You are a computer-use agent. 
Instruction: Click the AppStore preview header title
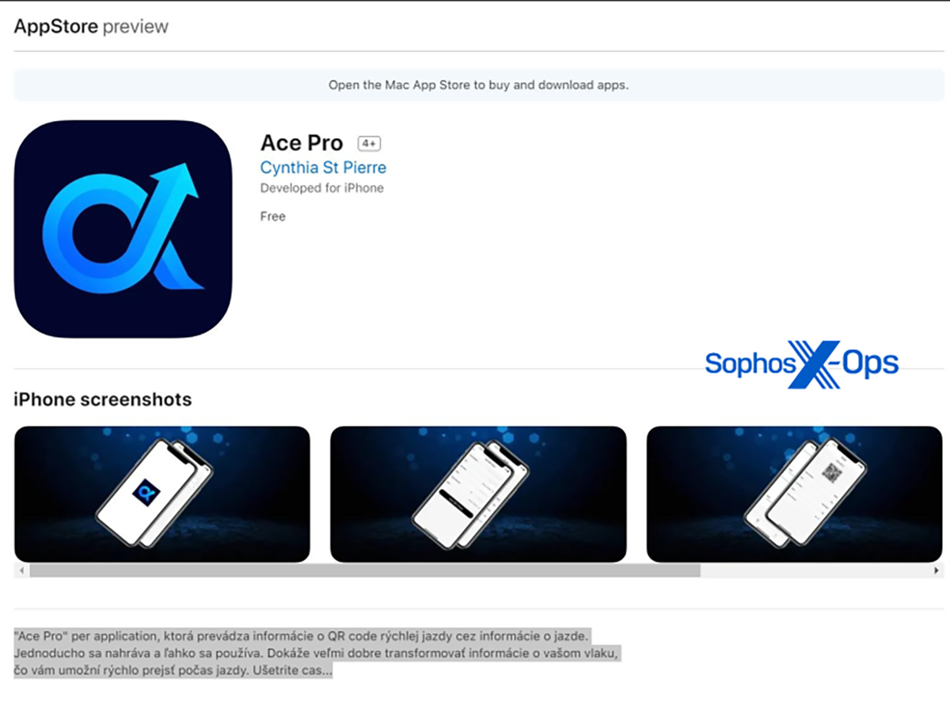91,26
